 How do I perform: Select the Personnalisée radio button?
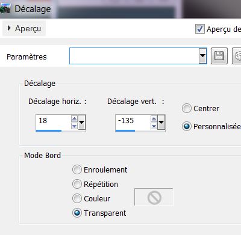click(187, 126)
